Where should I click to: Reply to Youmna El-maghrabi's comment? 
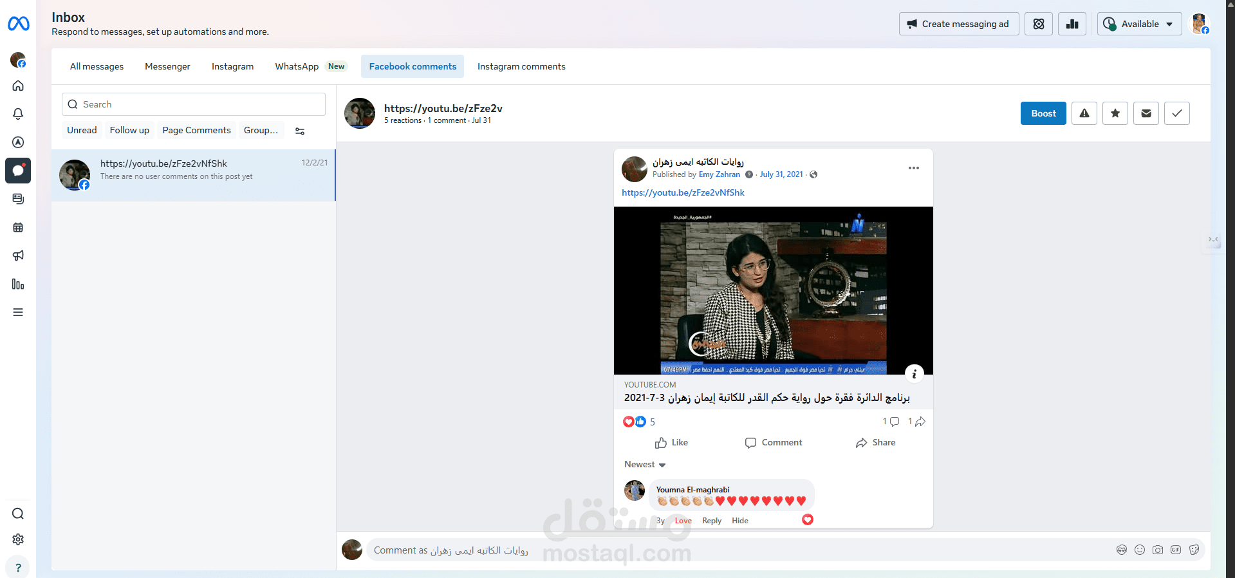click(712, 521)
